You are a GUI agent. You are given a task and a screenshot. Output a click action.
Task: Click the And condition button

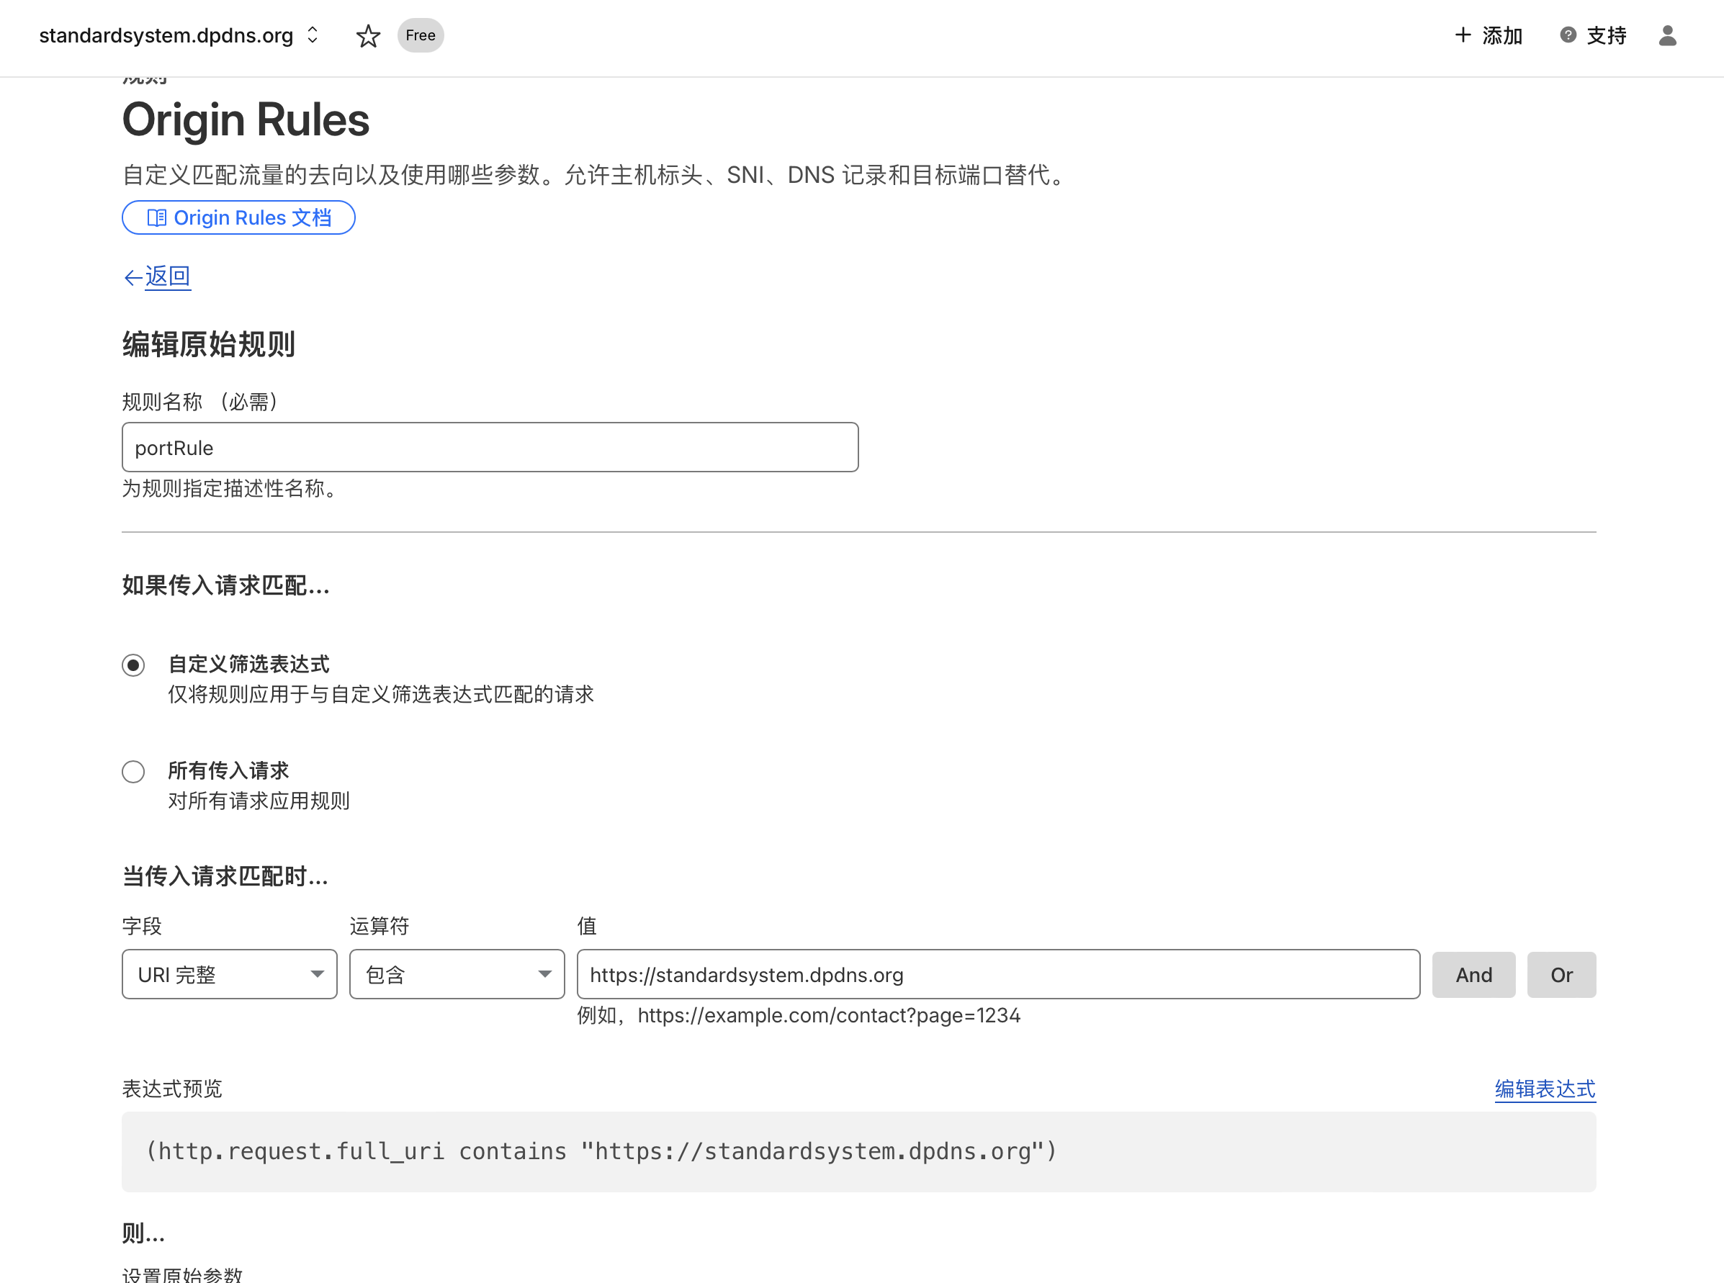1473,975
